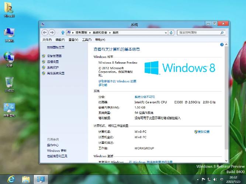The height and width of the screenshot is (184, 246).
Task: Click the vertical scrollbar thumb
Action: pos(226,98)
